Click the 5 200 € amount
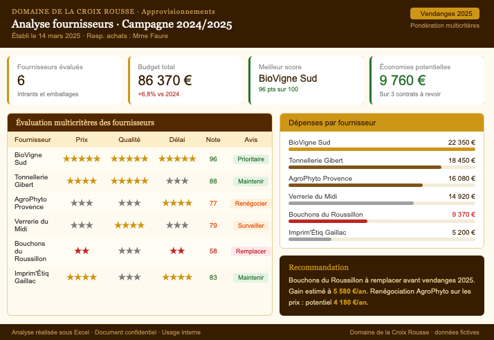 (x=464, y=232)
